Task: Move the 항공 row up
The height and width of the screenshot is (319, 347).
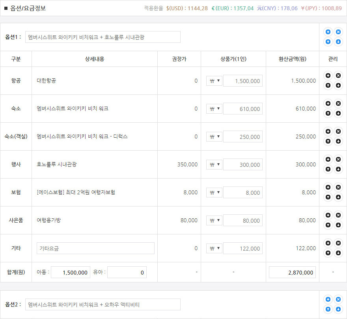Action: coord(328,85)
